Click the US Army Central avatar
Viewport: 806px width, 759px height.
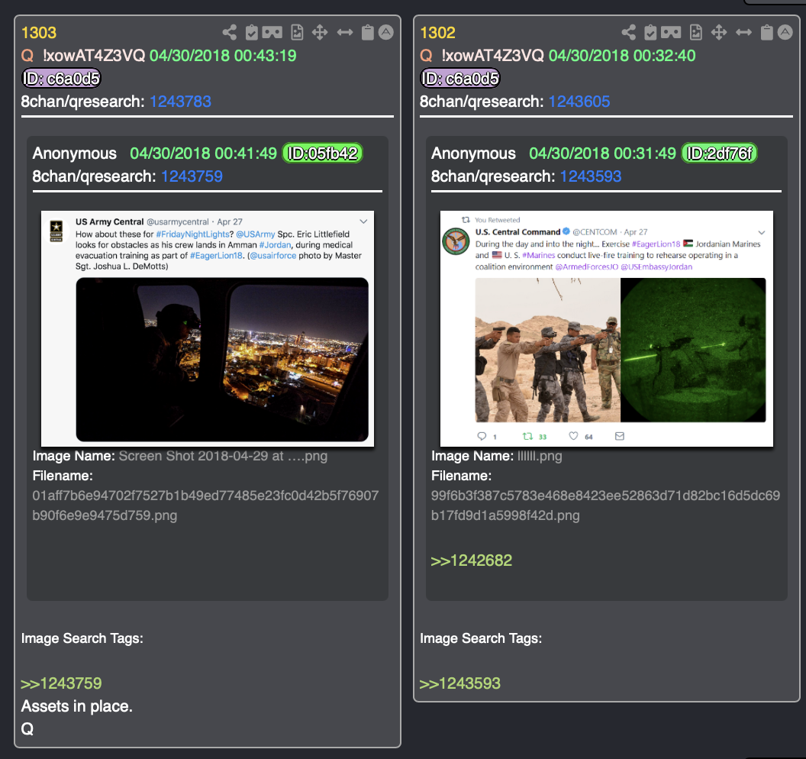56,231
